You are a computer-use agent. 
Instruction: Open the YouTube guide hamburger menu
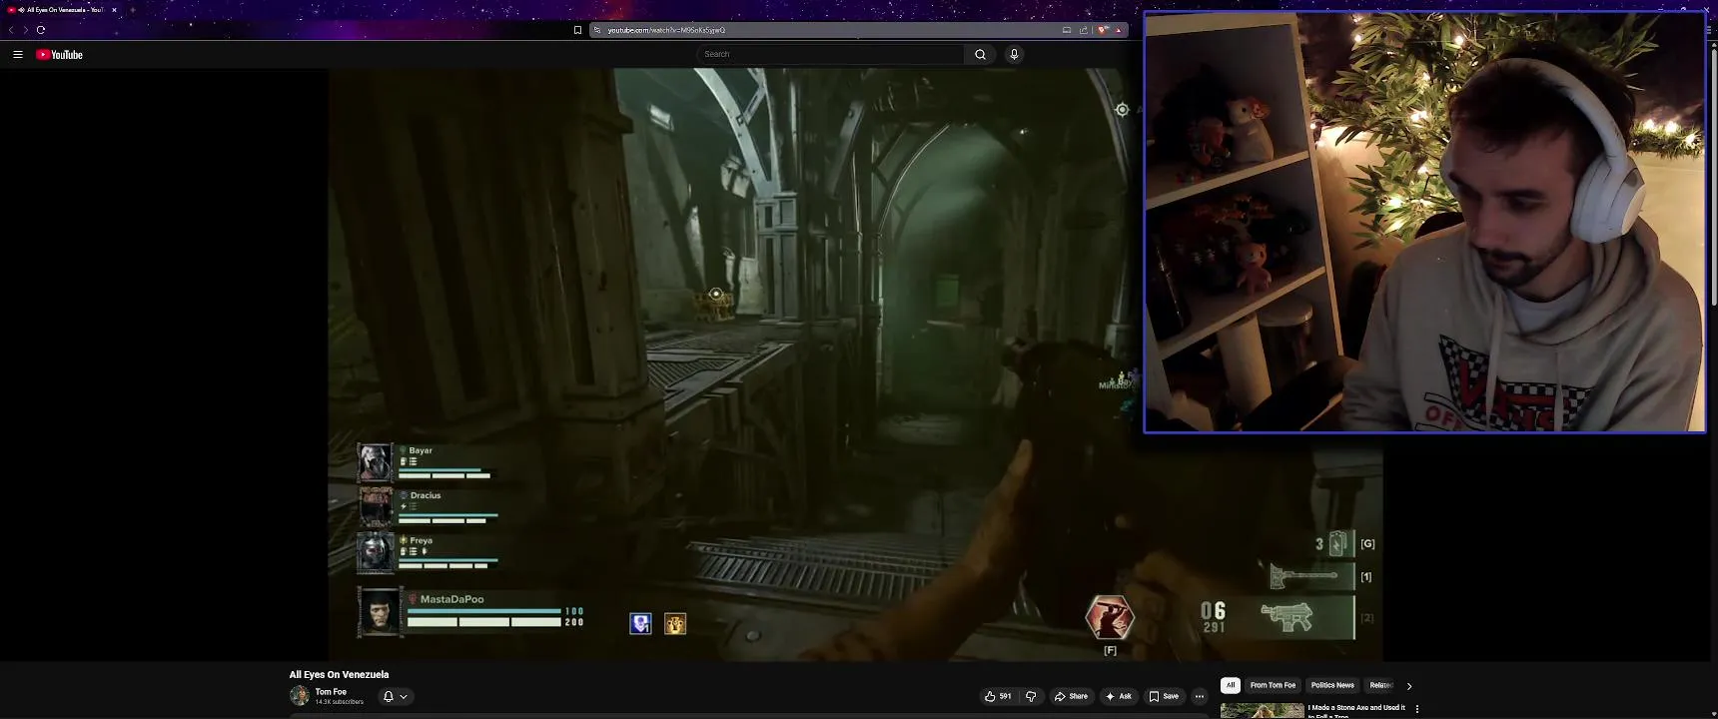[18, 55]
